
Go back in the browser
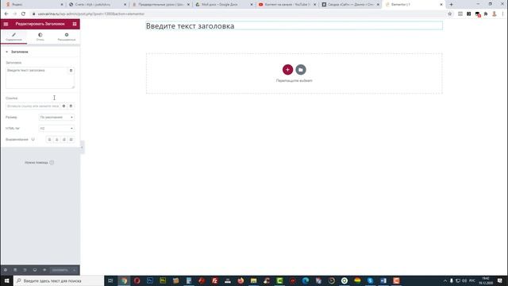[x=6, y=14]
